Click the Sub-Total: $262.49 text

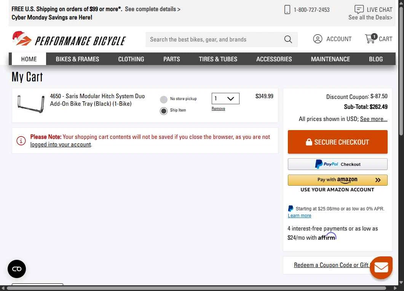tap(366, 107)
